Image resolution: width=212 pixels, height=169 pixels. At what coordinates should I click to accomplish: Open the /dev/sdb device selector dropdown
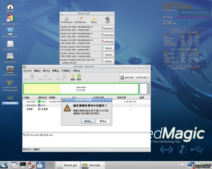[x=135, y=78]
